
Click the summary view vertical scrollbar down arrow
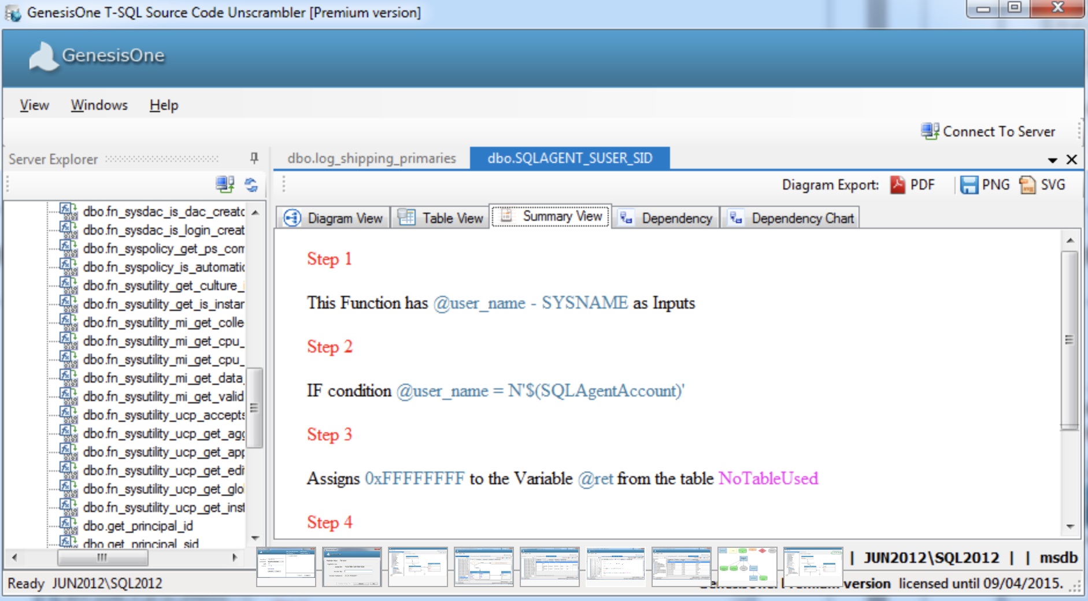click(1070, 526)
